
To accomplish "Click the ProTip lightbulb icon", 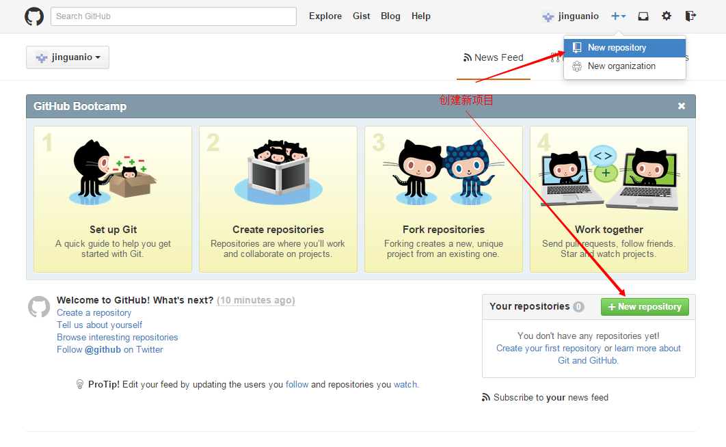I will (79, 384).
